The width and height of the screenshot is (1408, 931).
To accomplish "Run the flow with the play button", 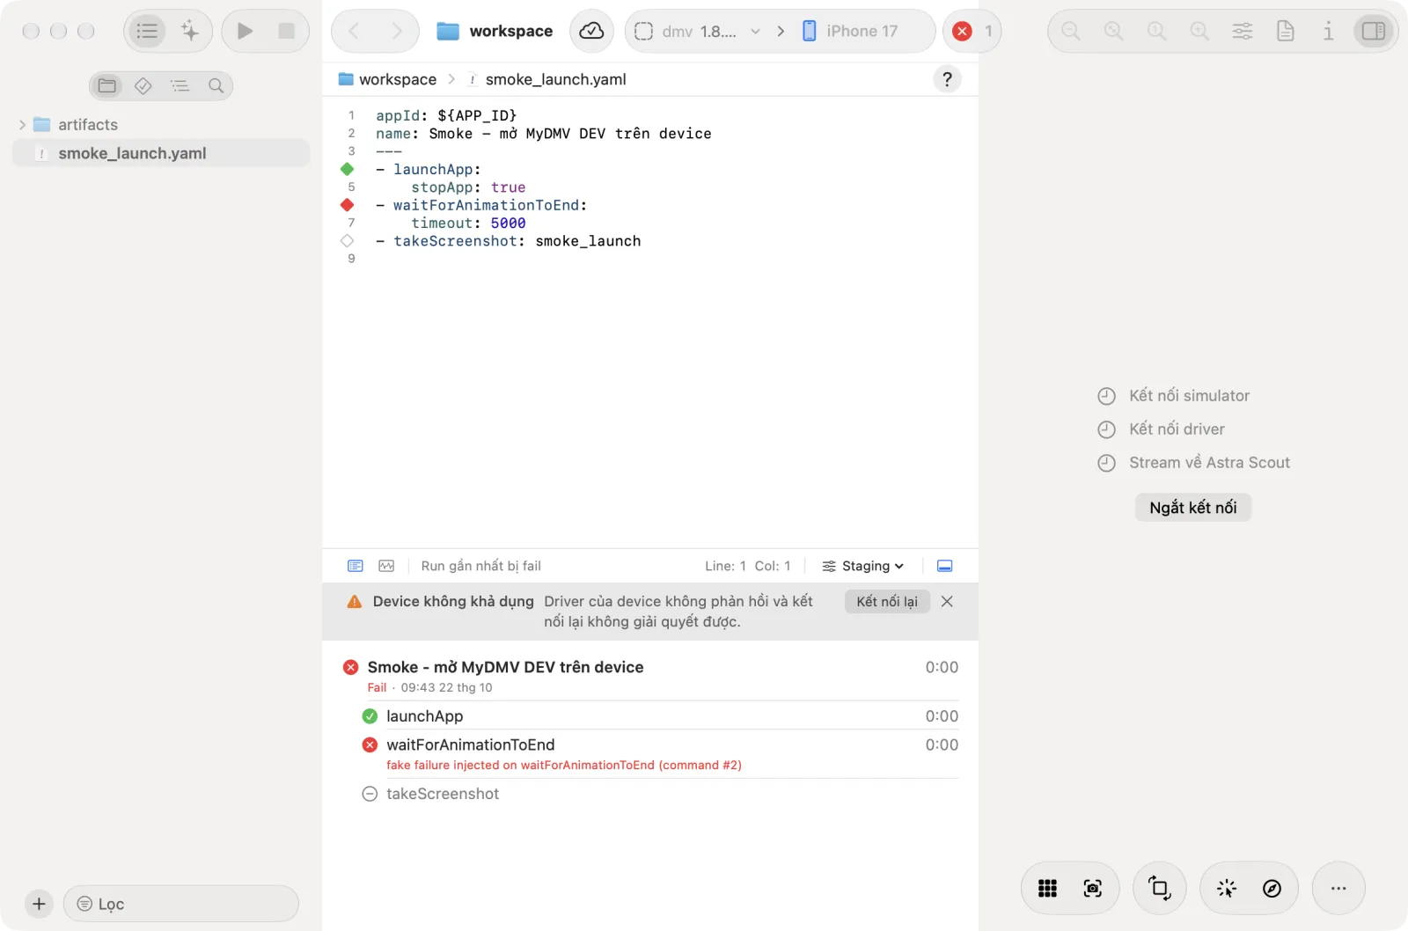I will pos(245,31).
